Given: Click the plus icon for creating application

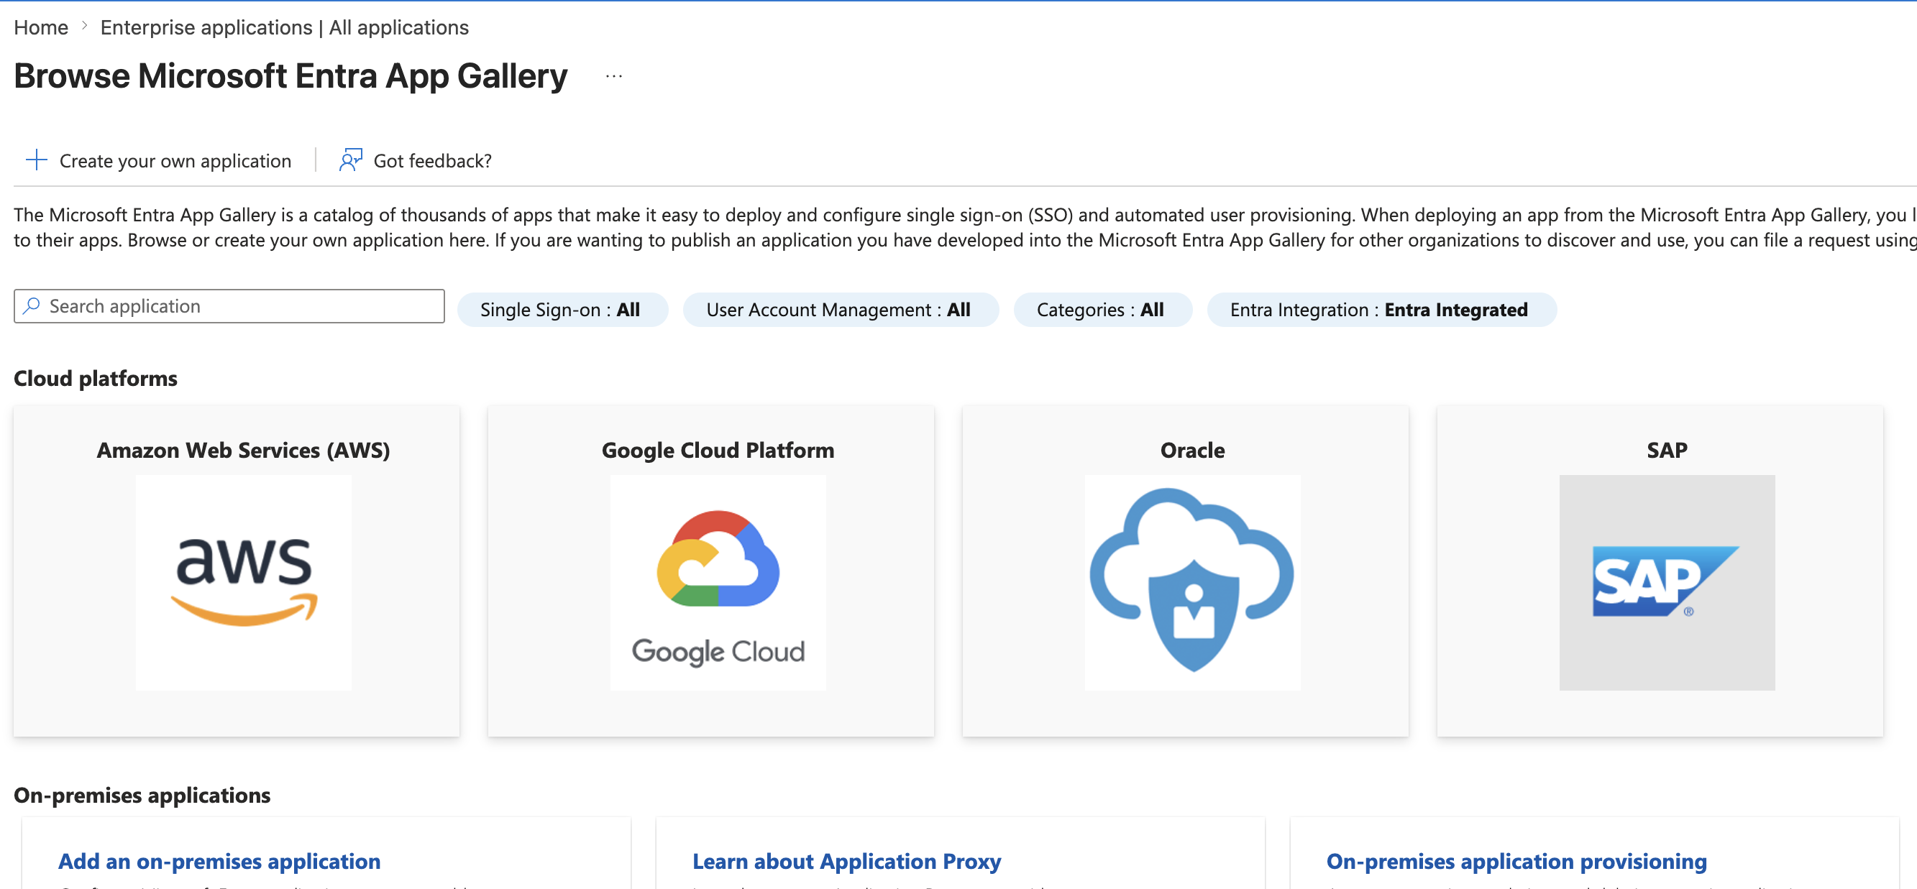Looking at the screenshot, I should (x=36, y=160).
